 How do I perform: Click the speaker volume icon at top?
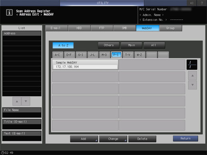[192, 3]
